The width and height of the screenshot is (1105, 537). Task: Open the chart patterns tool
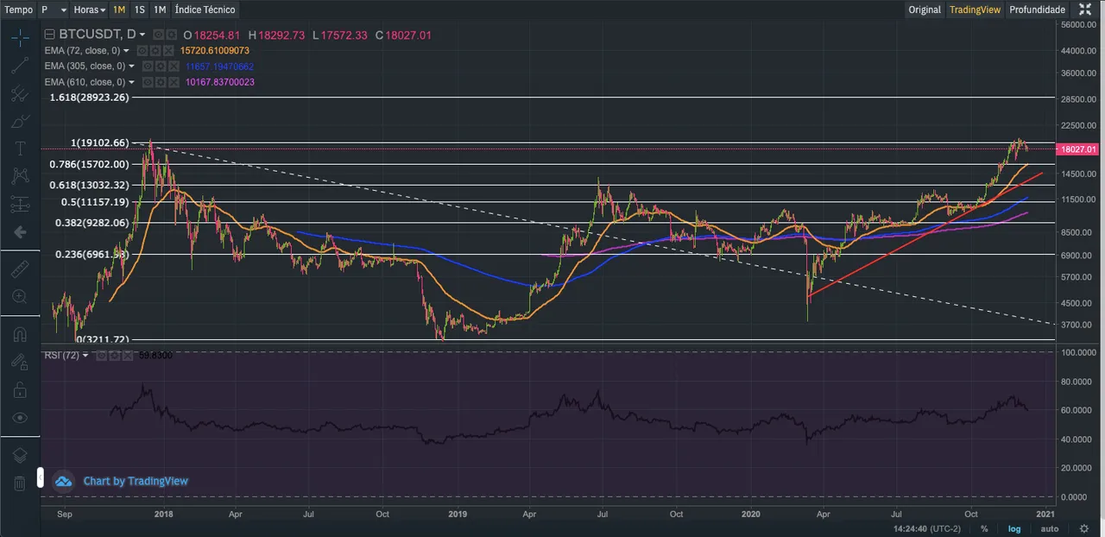coord(19,176)
